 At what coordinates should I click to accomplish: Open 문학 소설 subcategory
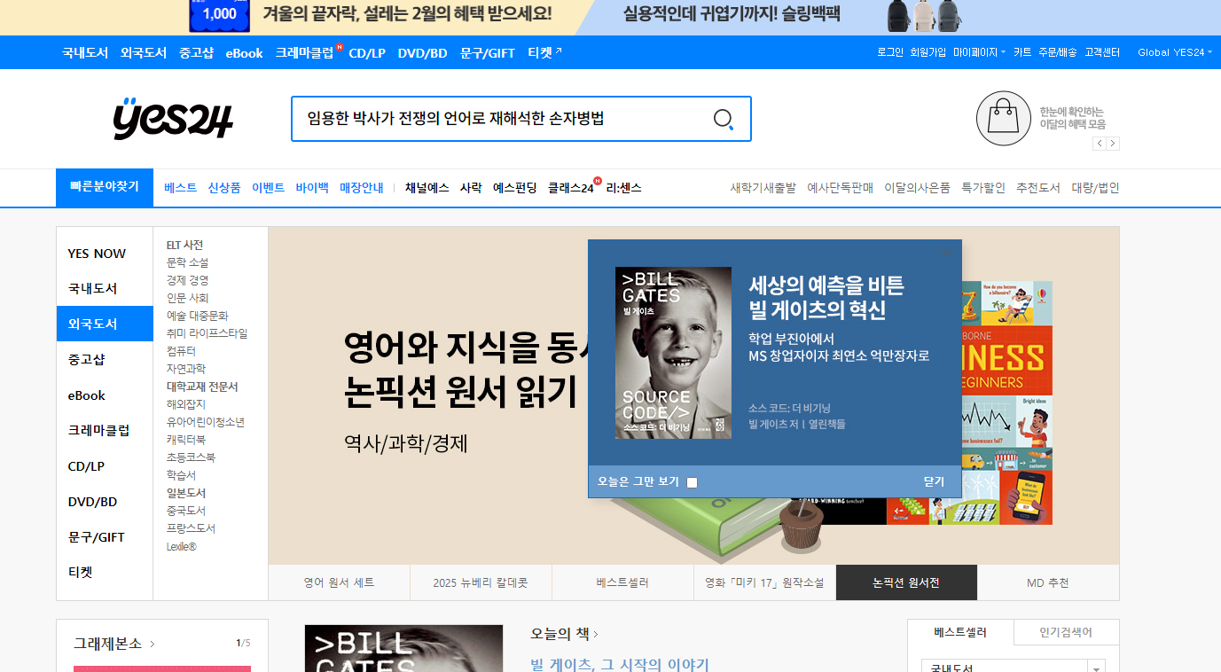click(x=188, y=262)
